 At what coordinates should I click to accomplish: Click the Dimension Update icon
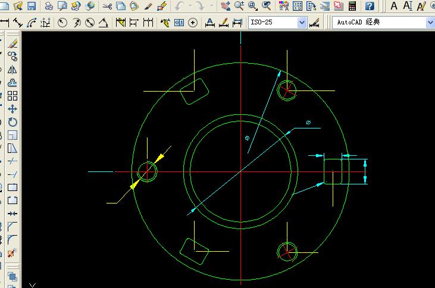237,23
